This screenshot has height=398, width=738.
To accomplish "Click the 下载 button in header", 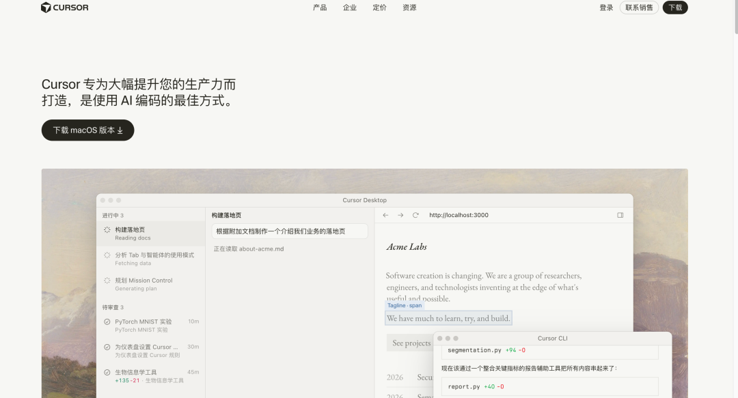I will pos(675,8).
